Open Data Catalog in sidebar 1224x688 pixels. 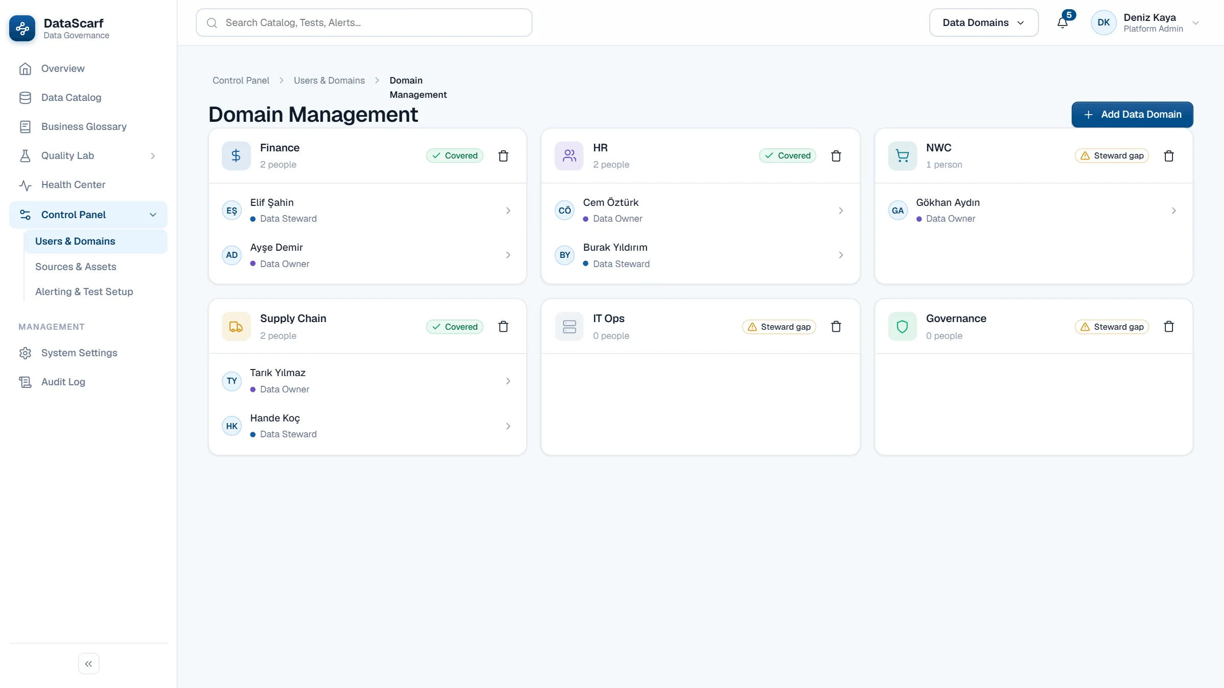pyautogui.click(x=88, y=97)
